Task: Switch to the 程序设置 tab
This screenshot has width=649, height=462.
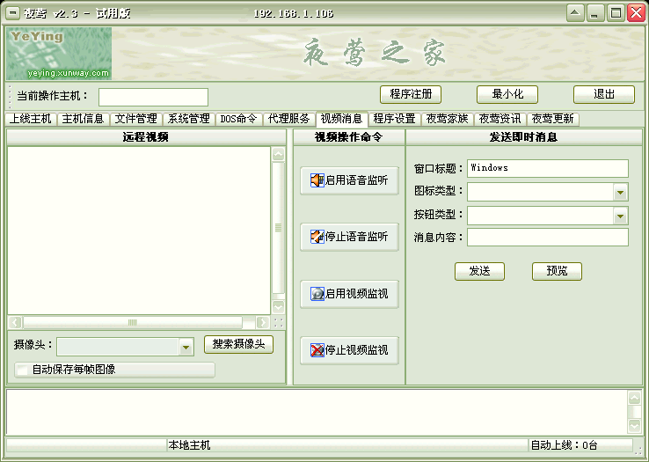Action: pyautogui.click(x=394, y=119)
